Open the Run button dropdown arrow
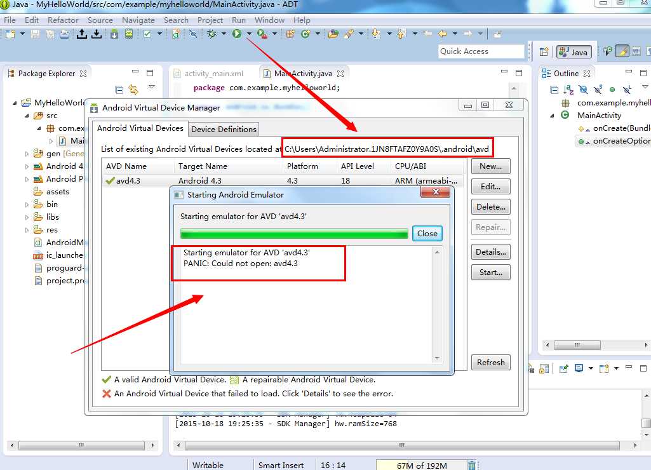 (249, 34)
